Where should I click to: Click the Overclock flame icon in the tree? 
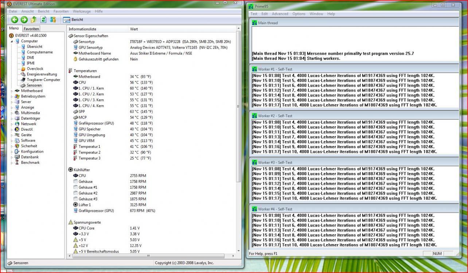point(23,69)
